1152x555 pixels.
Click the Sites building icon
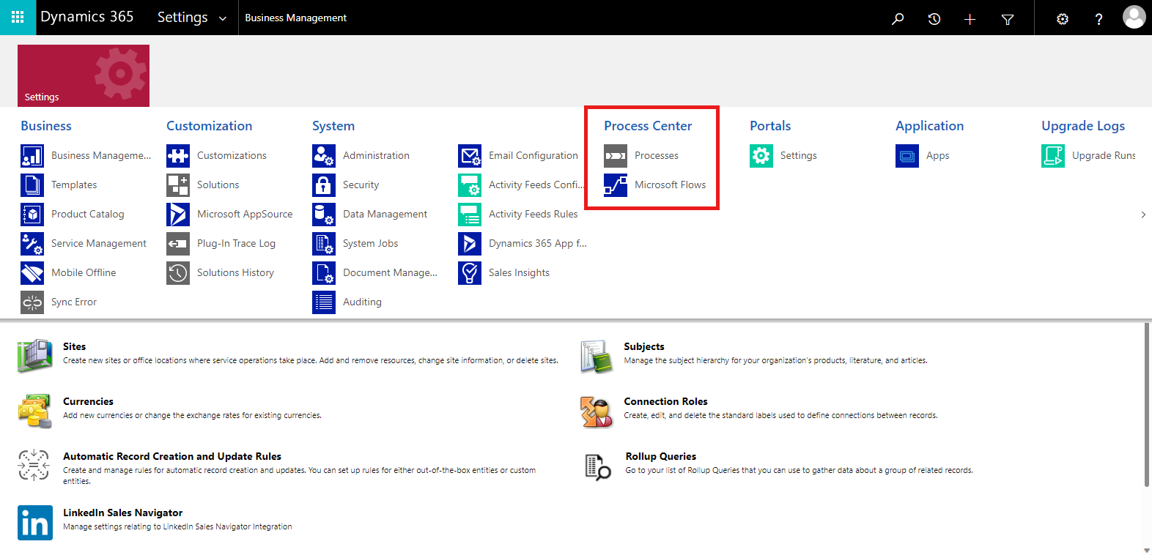[35, 357]
